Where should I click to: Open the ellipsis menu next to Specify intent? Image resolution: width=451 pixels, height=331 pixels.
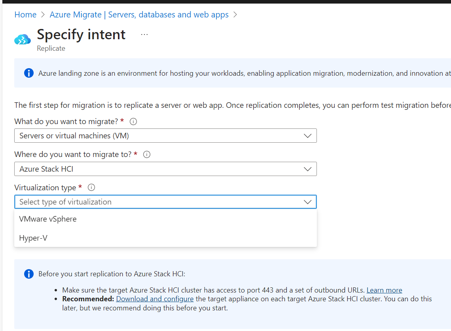pyautogui.click(x=144, y=34)
